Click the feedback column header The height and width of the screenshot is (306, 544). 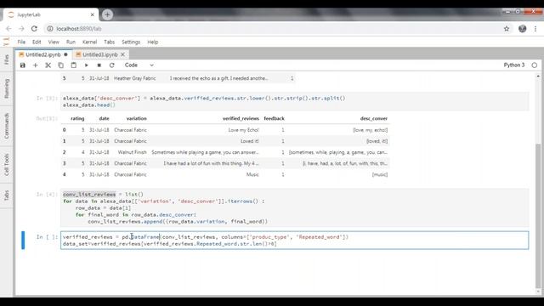tap(274, 118)
